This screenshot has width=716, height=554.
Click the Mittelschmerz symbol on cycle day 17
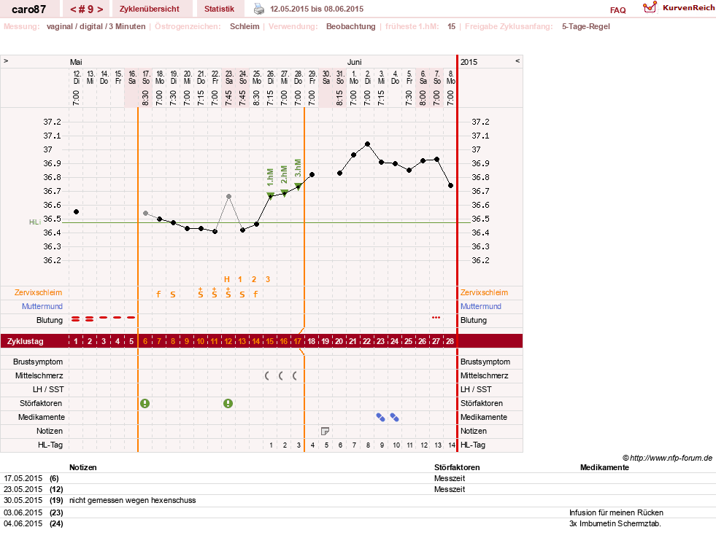pos(295,375)
